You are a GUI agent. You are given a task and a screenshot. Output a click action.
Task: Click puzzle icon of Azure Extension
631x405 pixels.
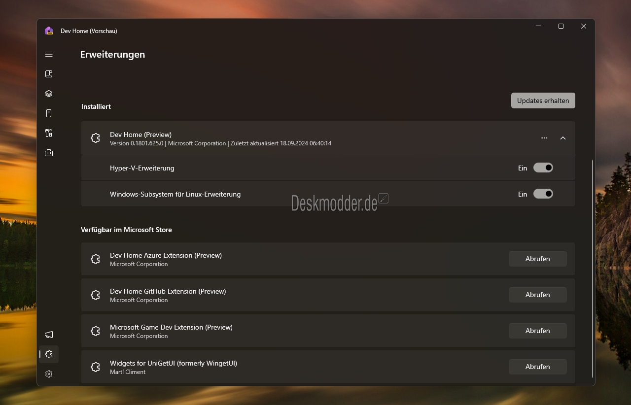96,259
